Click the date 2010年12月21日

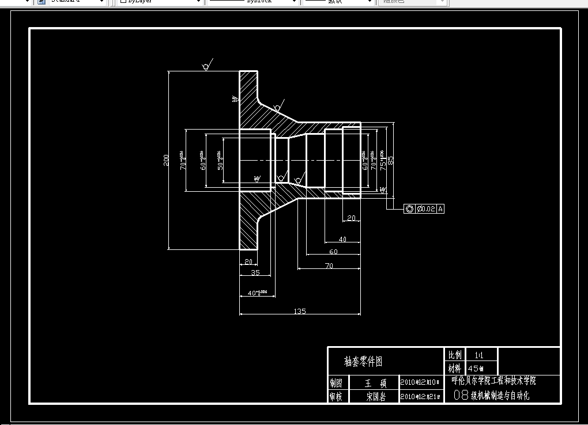pos(420,396)
